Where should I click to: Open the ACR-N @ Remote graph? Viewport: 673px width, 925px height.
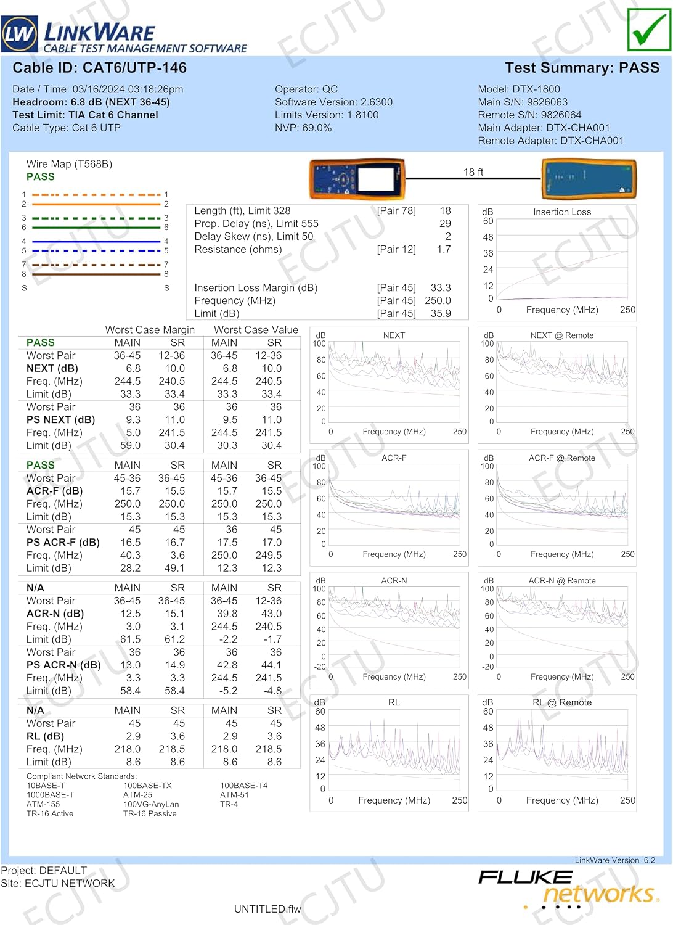[x=558, y=630]
